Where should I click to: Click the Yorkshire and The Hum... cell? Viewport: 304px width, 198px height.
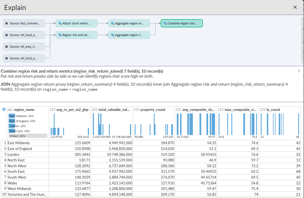28,194
